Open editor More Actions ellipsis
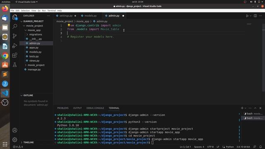Screen dimensions: 265x149 coord(260,16)
